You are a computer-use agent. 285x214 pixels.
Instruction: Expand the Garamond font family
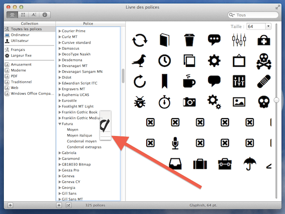tap(60, 159)
